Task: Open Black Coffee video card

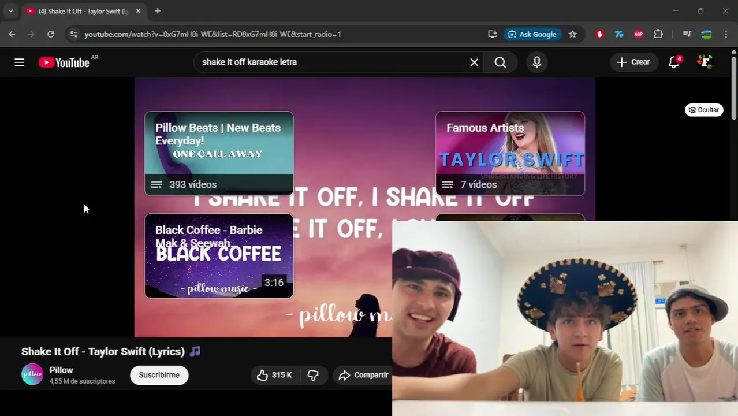Action: coord(219,256)
